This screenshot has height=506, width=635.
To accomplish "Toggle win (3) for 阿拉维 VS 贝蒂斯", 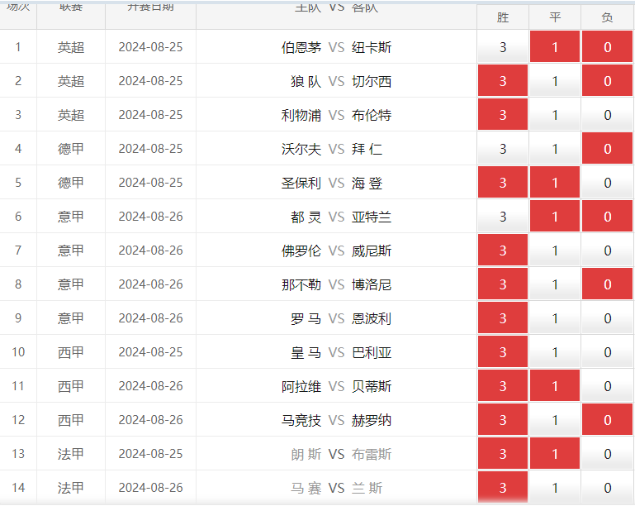I will pos(503,385).
